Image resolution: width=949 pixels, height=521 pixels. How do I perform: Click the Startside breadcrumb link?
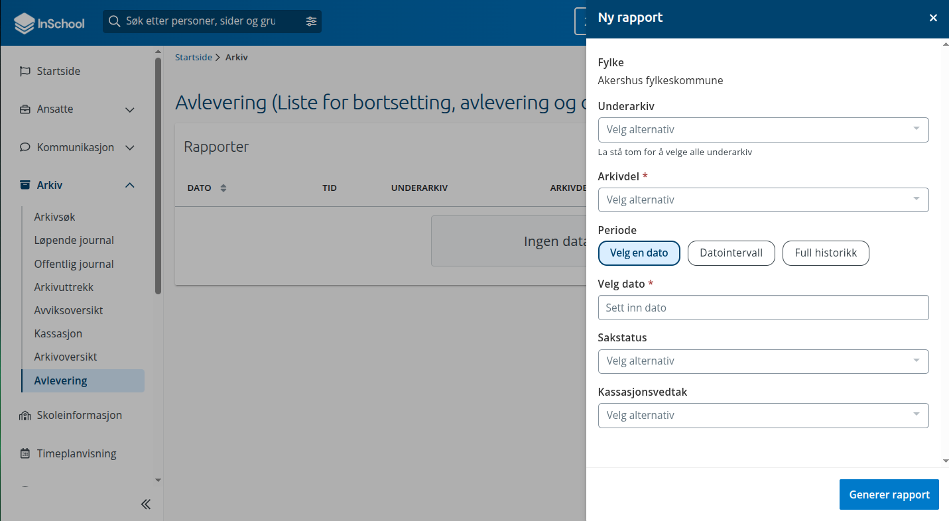194,58
